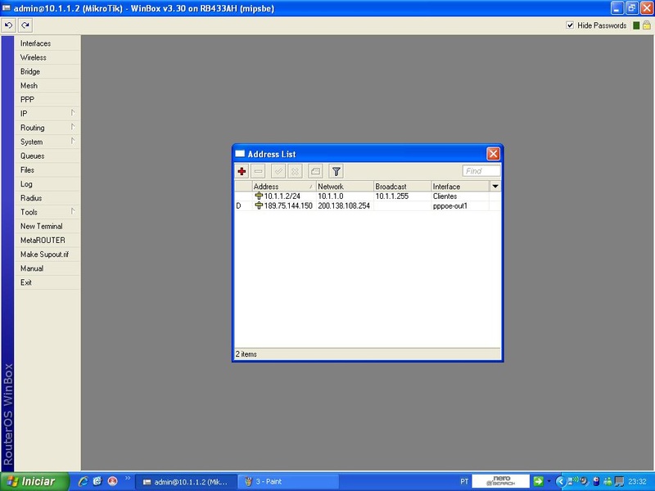Image resolution: width=655 pixels, height=491 pixels.
Task: Click the padlock icon near Hide Passwords
Action: [647, 25]
